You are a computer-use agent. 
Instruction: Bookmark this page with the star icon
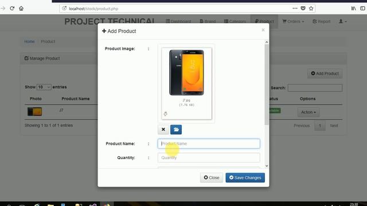tap(311, 9)
